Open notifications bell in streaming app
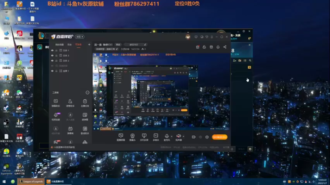 click(x=218, y=47)
